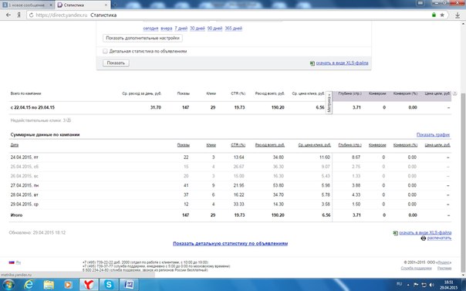Launch Internet Explorer from taskbar
466x291 pixels.
click(x=29, y=285)
